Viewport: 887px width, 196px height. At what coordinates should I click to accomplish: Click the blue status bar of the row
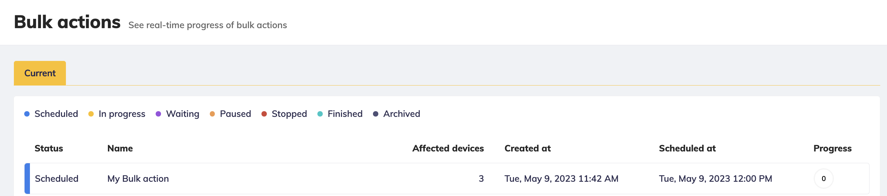pos(27,179)
